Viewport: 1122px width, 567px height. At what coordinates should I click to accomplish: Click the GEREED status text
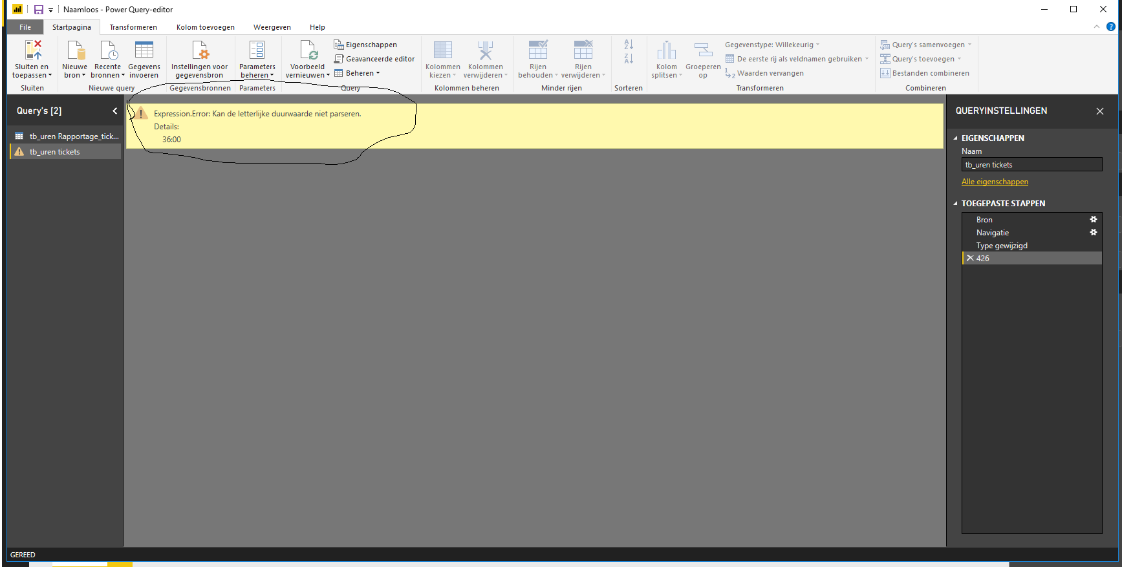(23, 555)
